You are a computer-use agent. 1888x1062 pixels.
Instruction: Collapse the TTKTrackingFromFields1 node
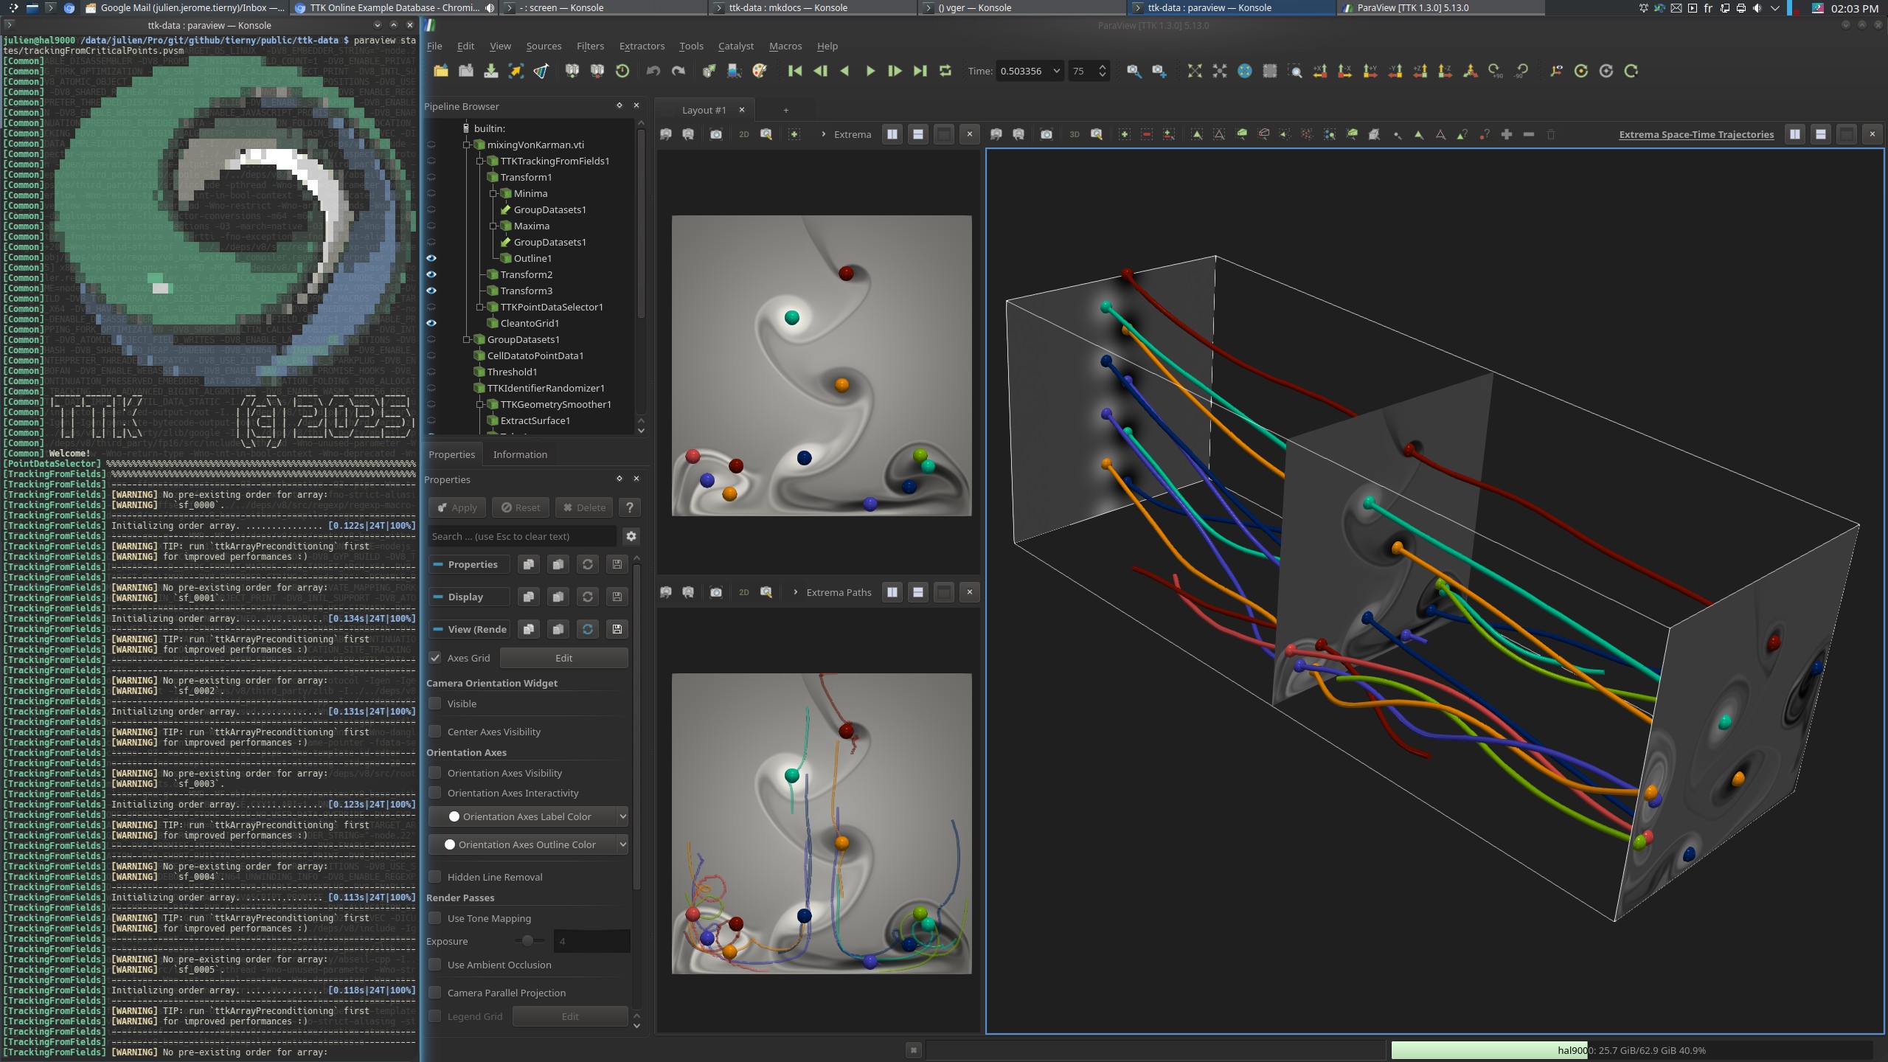[479, 161]
